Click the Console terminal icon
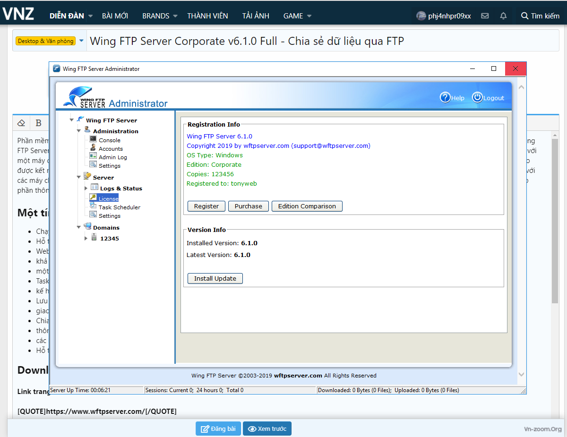Viewport: 567px width, 437px height. pos(93,139)
